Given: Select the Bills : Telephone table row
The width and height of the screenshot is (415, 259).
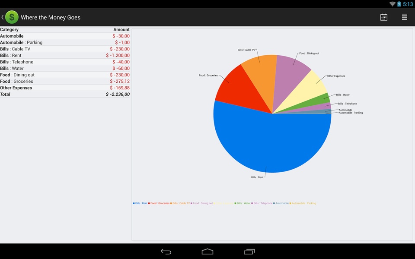Looking at the screenshot, I should tap(65, 62).
